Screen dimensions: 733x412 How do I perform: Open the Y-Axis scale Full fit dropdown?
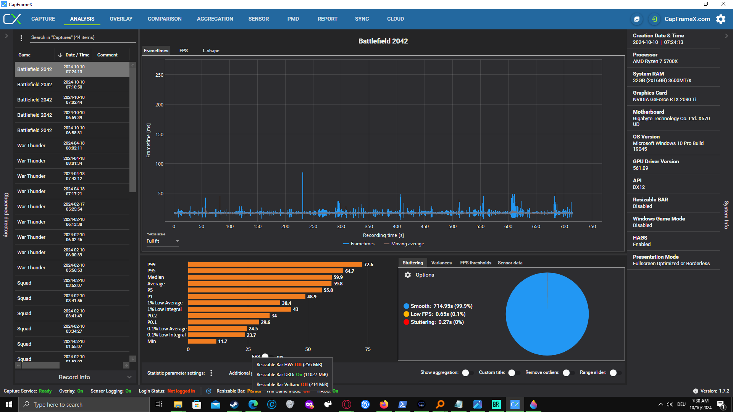[x=163, y=241]
